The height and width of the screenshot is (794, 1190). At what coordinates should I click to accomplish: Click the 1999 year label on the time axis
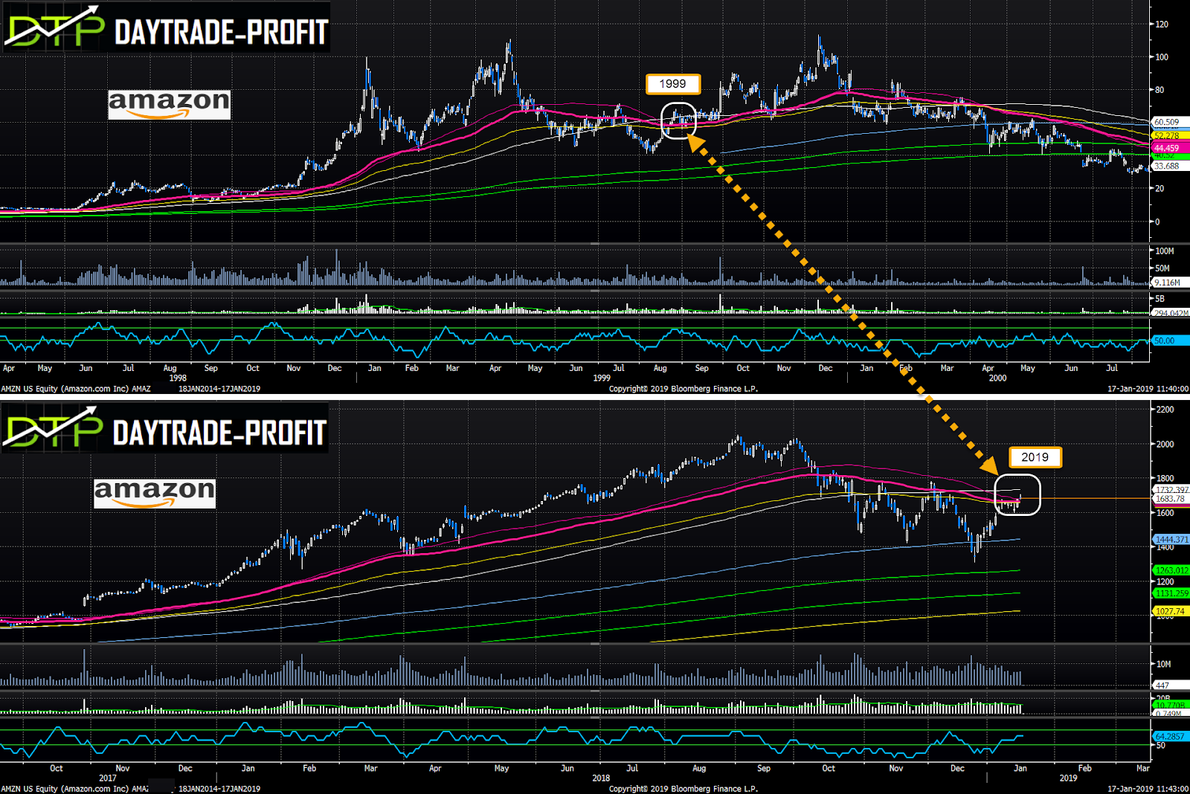pos(602,378)
